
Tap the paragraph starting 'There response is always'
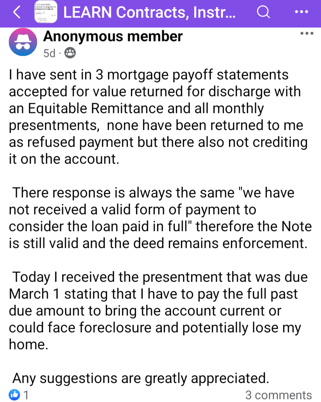(160, 218)
